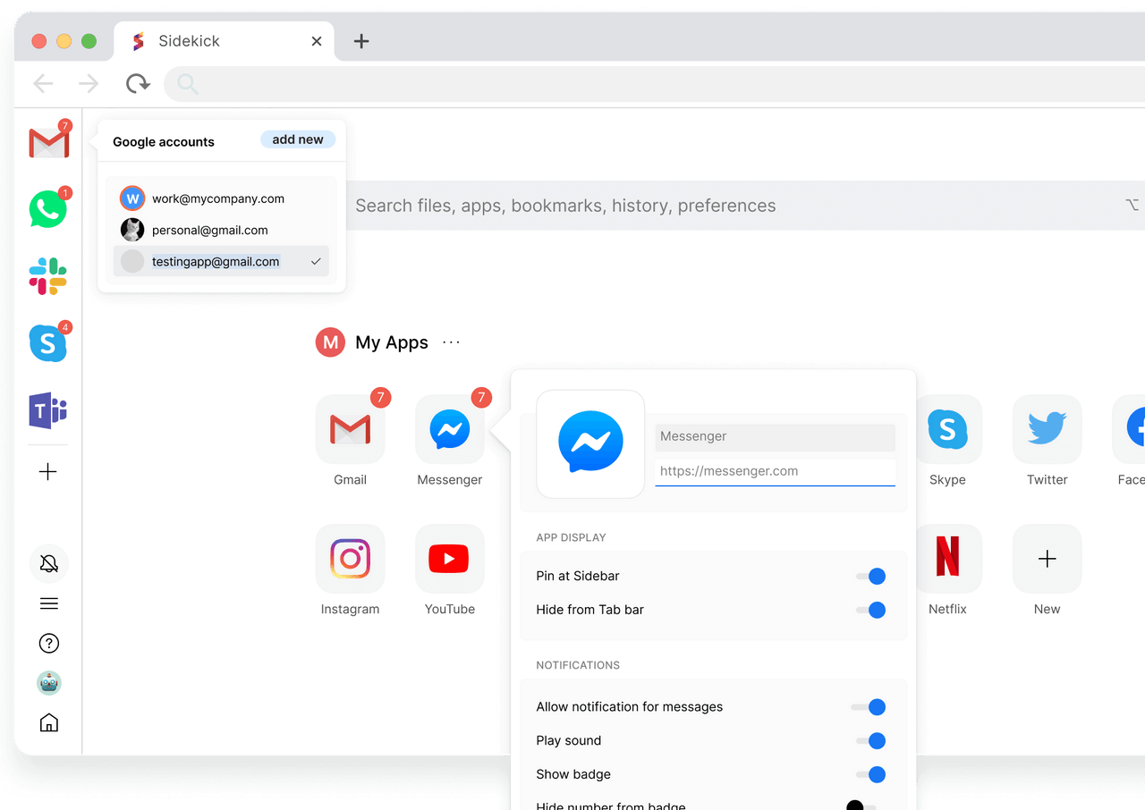Viewport: 1145px width, 810px height.
Task: Open help from the question mark icon
Action: pos(49,643)
